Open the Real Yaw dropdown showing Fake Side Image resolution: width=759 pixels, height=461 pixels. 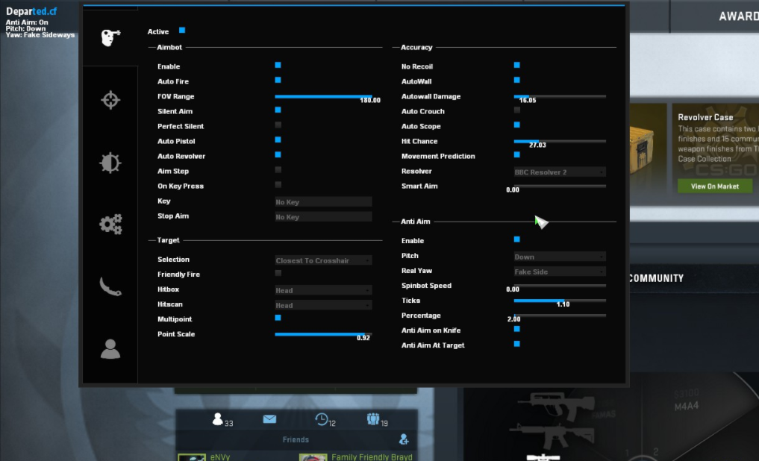click(x=560, y=272)
